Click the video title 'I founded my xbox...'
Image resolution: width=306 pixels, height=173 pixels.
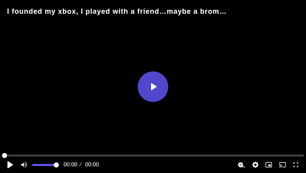[117, 11]
